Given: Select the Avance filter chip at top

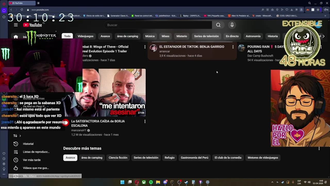Looking at the screenshot, I should click(x=105, y=36).
